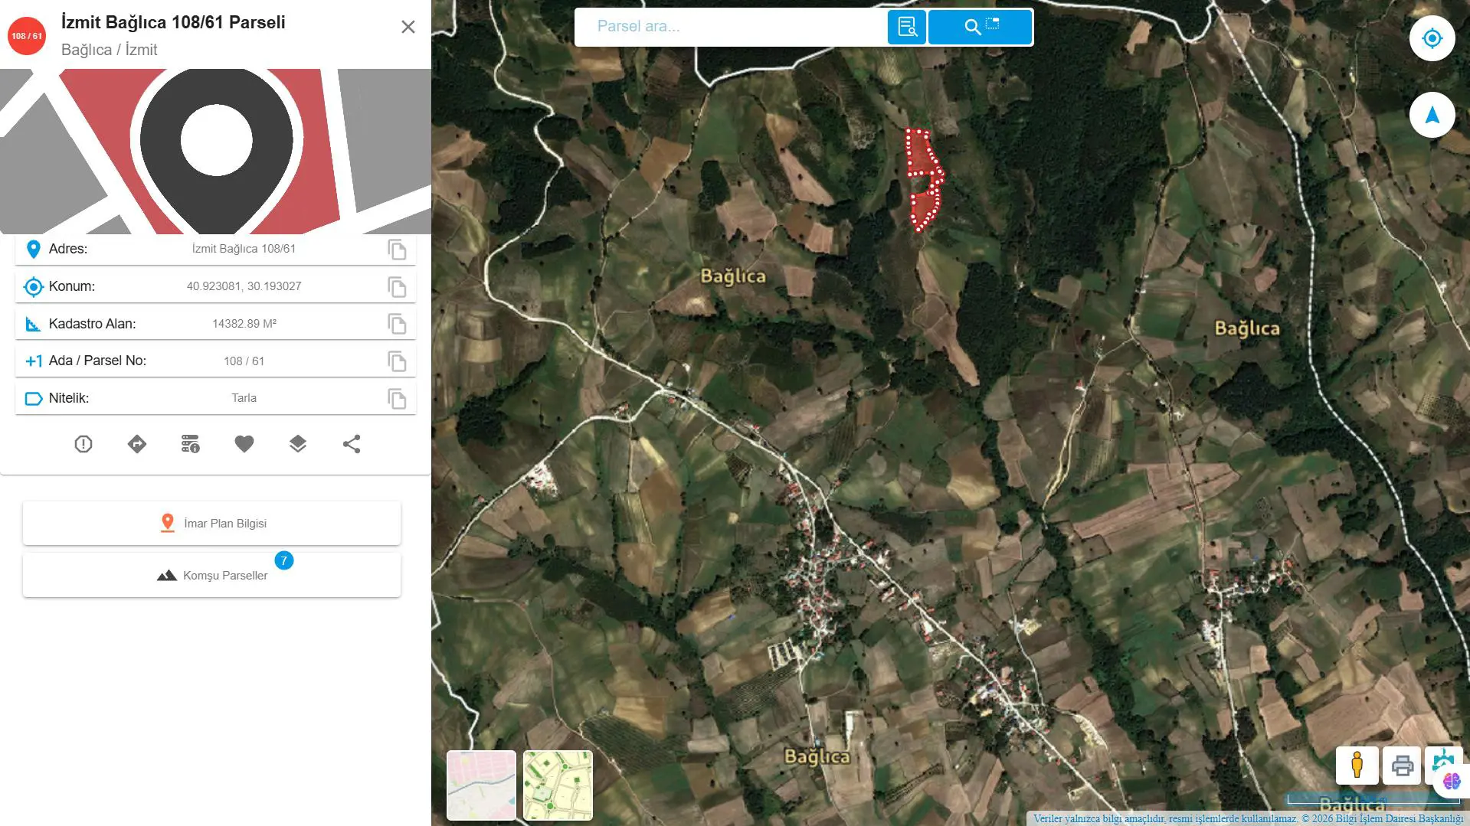Copy the Konum coordinates
Viewport: 1470px width, 826px height.
coord(397,287)
